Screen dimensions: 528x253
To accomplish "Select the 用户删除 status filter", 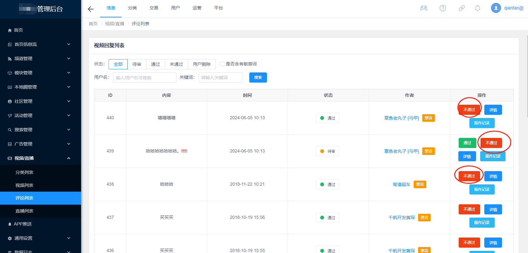I will (202, 64).
